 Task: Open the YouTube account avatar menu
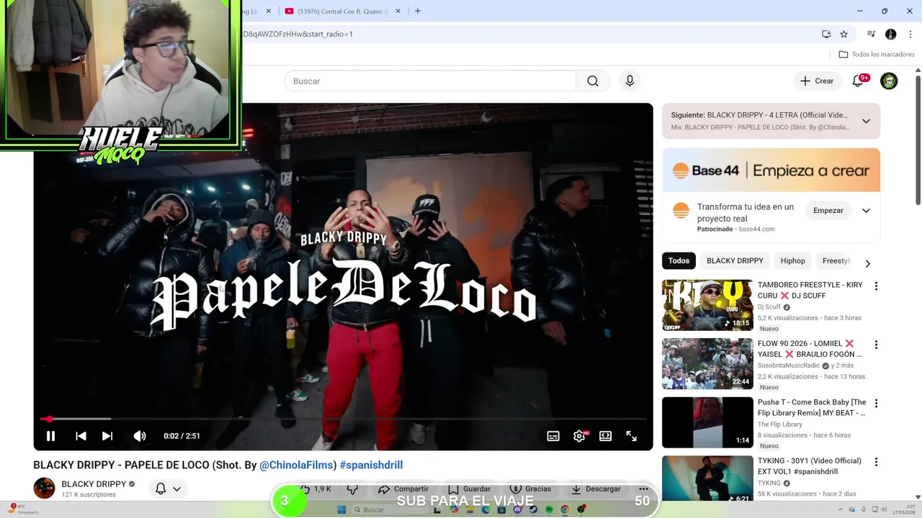coord(889,81)
